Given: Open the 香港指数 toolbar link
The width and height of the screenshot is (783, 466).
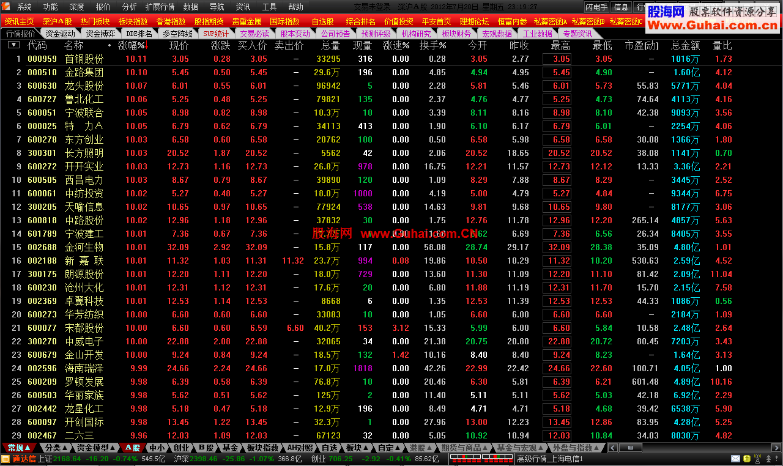Looking at the screenshot, I should [171, 21].
